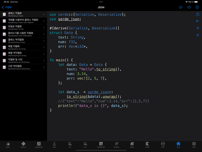Tap chevron on Deserializing a class row

click(x=44, y=41)
